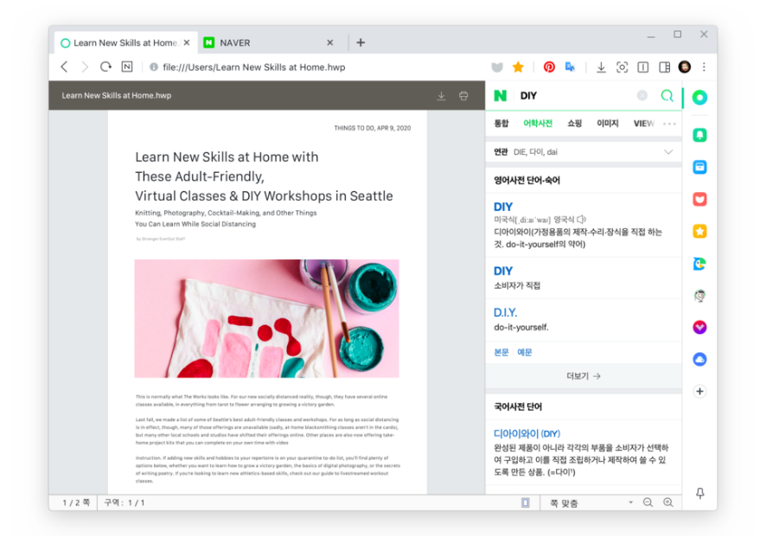Download the hwp document from viewer bar
766x537 pixels.
pyautogui.click(x=441, y=96)
